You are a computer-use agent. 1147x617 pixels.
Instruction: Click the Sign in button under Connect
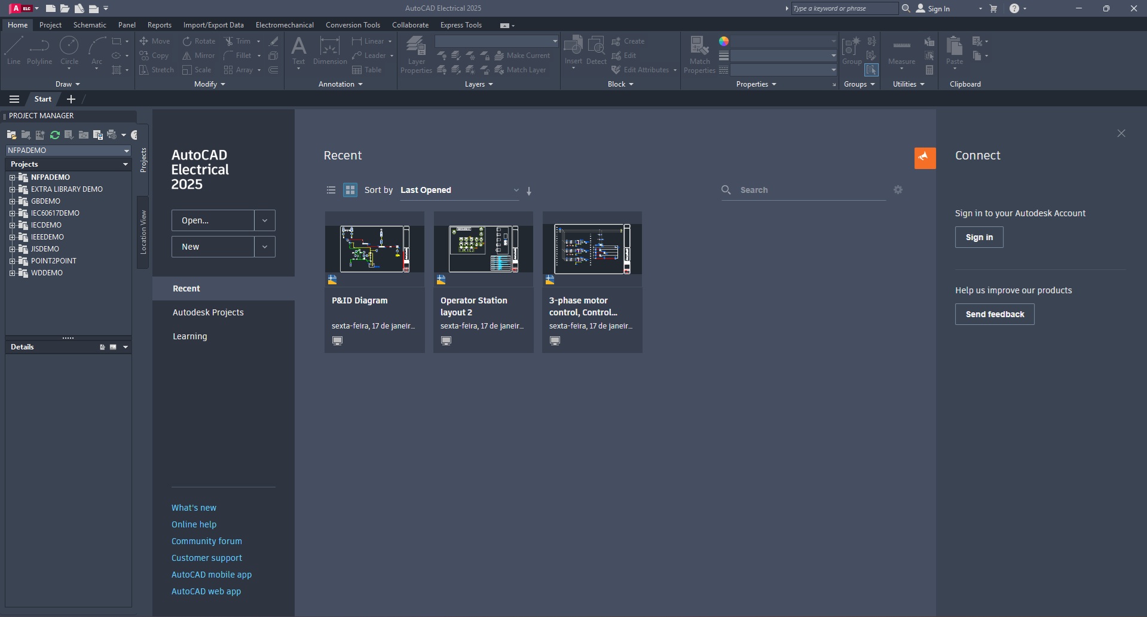pyautogui.click(x=979, y=237)
